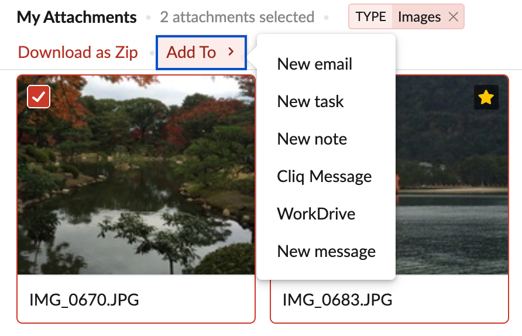Image resolution: width=522 pixels, height=336 pixels.
Task: Choose New email from the menu
Action: pyautogui.click(x=314, y=64)
